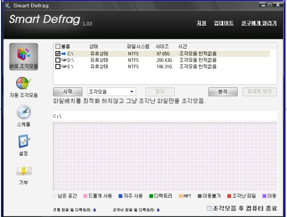The image size is (287, 217).
Task: Click the 정지 button
Action: (160, 92)
